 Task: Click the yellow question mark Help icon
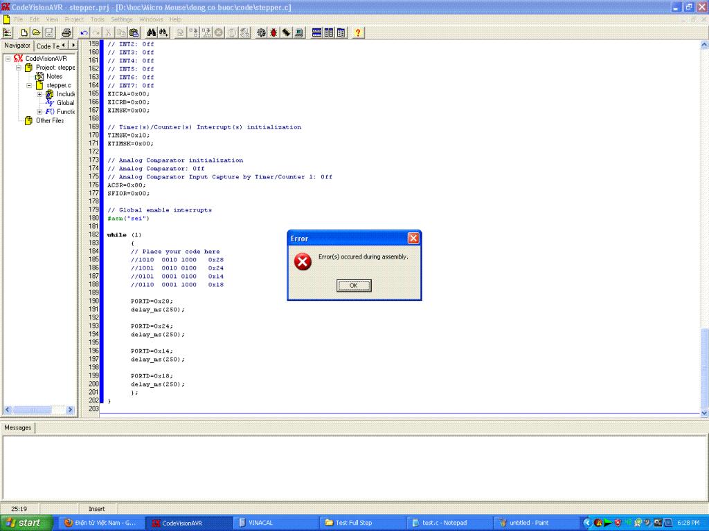coord(358,32)
